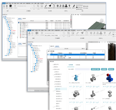Open the red-and-blue valve thumbnail
Viewport: 116px width, 110px height.
[110, 78]
